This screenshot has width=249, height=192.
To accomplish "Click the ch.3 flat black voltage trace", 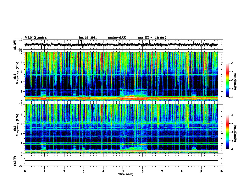I will (121, 161).
